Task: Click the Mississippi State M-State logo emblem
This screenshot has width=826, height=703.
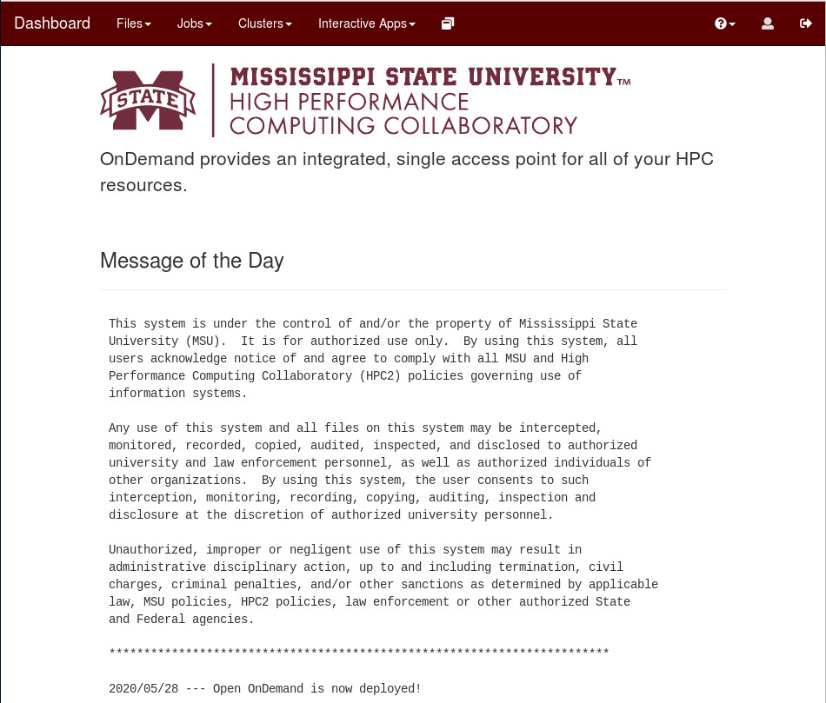Action: pos(148,100)
